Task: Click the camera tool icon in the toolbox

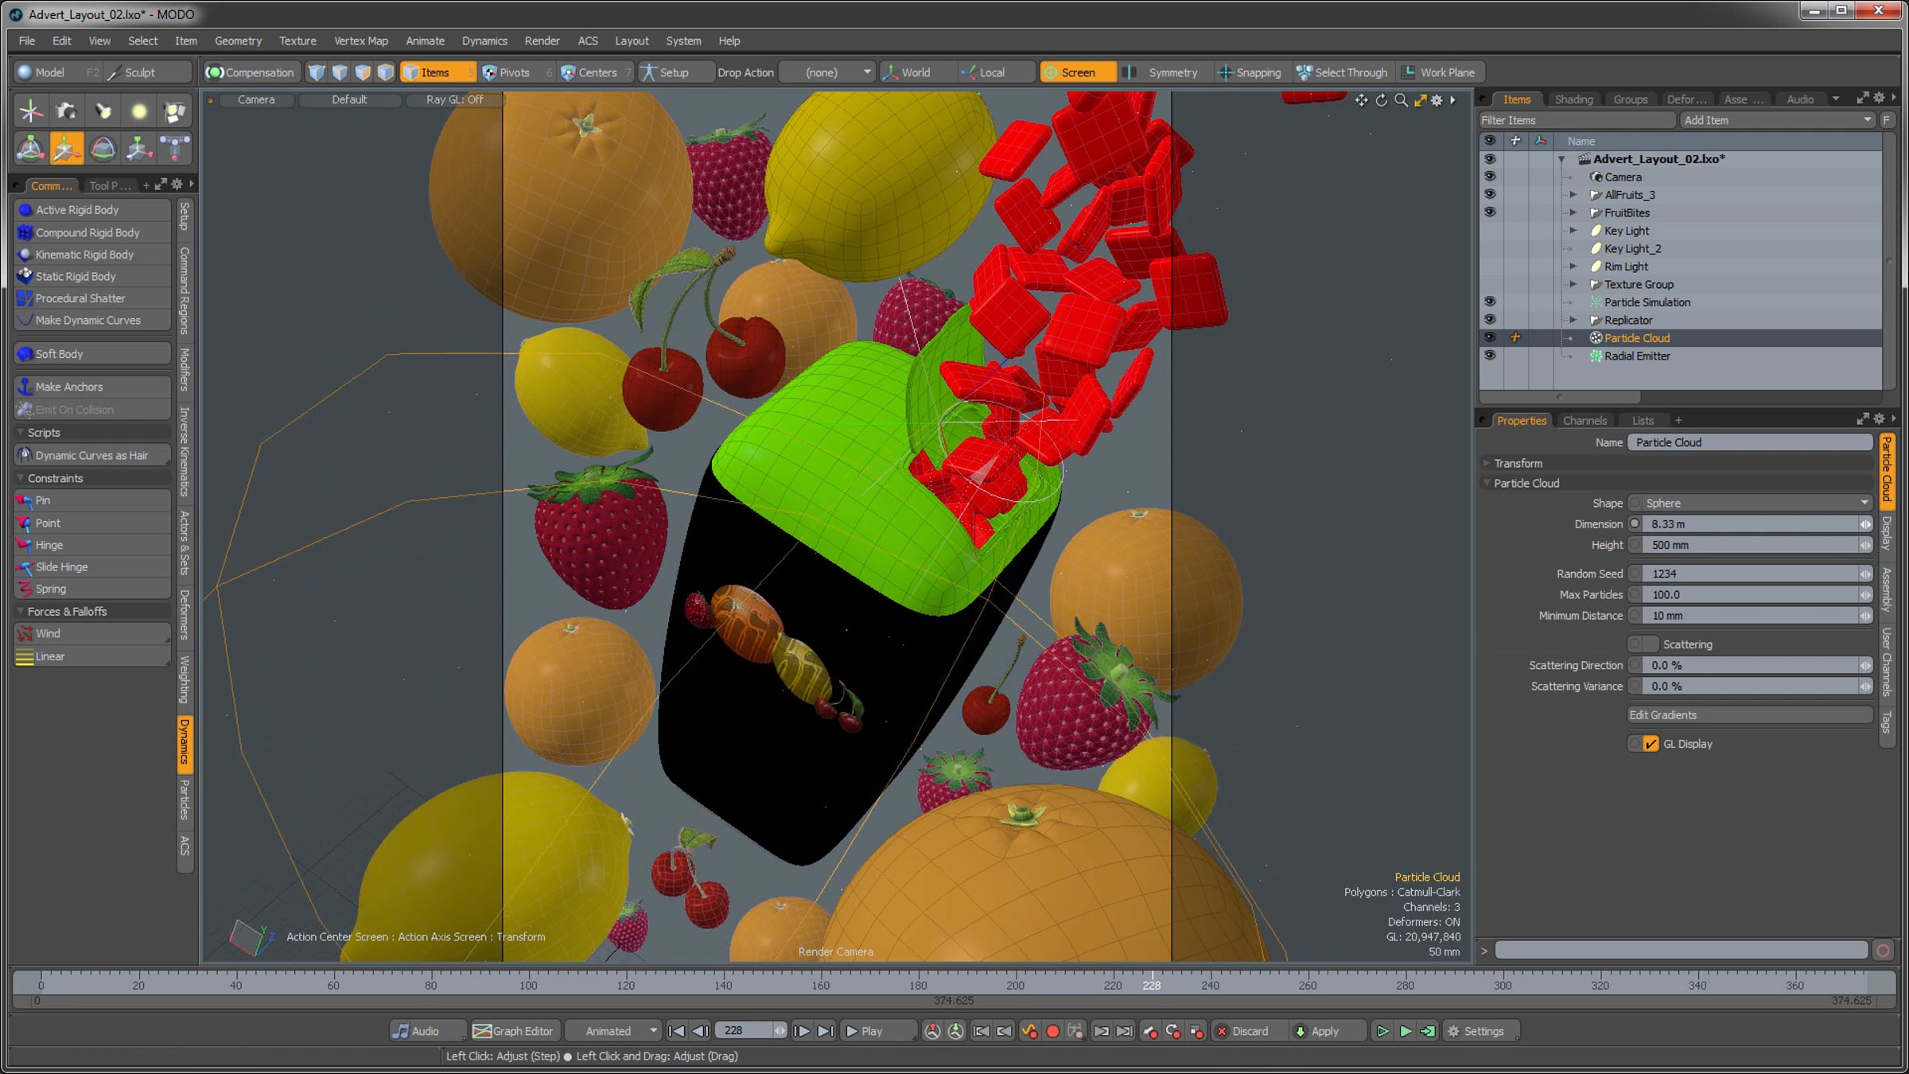Action: (x=67, y=111)
